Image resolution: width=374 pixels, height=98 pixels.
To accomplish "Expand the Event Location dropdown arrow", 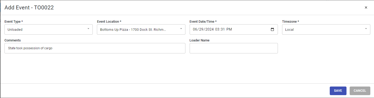I will click(x=181, y=29).
